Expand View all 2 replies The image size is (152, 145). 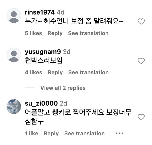[63, 88]
